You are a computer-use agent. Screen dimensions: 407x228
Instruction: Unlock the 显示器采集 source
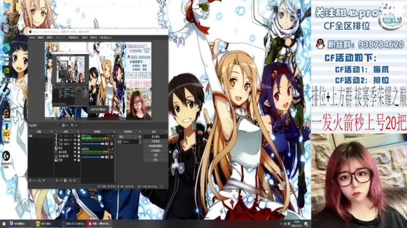[79, 156]
